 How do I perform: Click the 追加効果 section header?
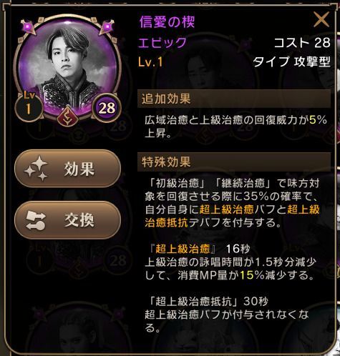[x=234, y=99]
